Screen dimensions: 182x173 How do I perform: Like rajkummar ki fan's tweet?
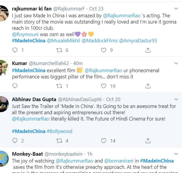103,50
